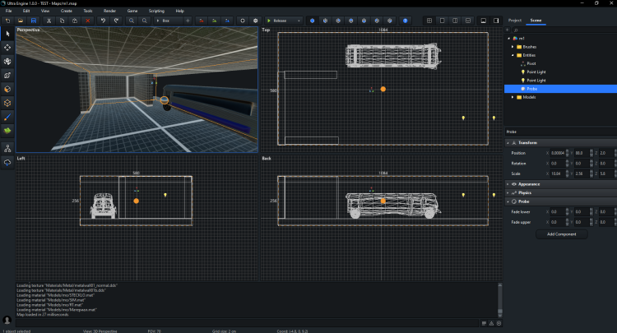This screenshot has height=333, width=617.
Task: Click the Cut scissors icon
Action: (49, 20)
